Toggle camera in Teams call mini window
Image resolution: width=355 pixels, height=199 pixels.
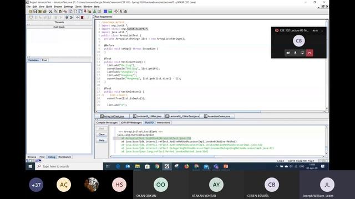pyautogui.click(x=288, y=53)
